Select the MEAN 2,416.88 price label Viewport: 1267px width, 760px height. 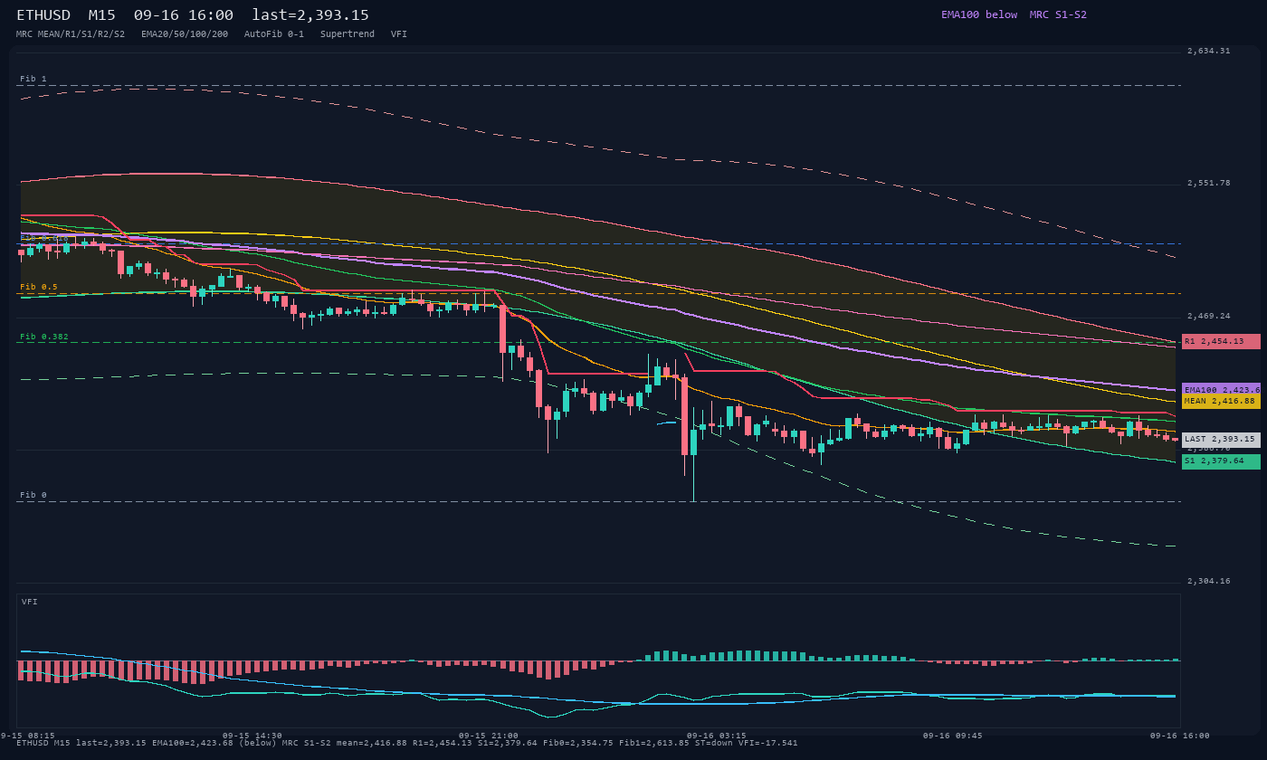pos(1221,401)
